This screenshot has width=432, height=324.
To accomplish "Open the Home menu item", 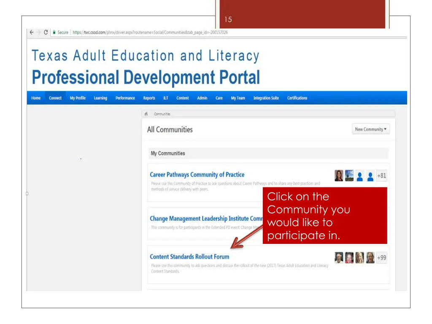I will point(36,98).
